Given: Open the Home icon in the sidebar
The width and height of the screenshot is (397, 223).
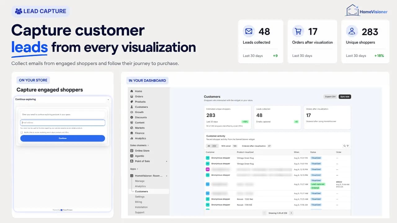Looking at the screenshot, I should point(132,91).
